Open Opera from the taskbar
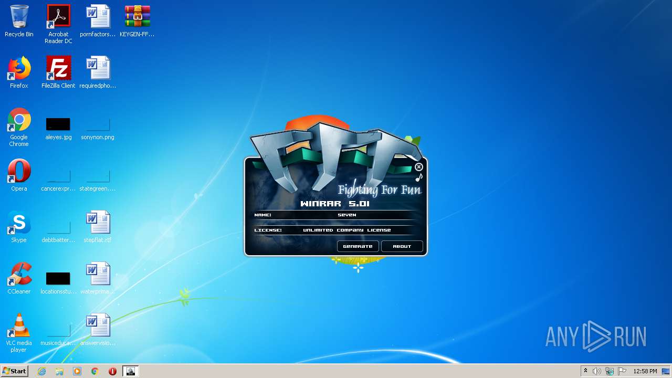This screenshot has height=378, width=672. [112, 371]
